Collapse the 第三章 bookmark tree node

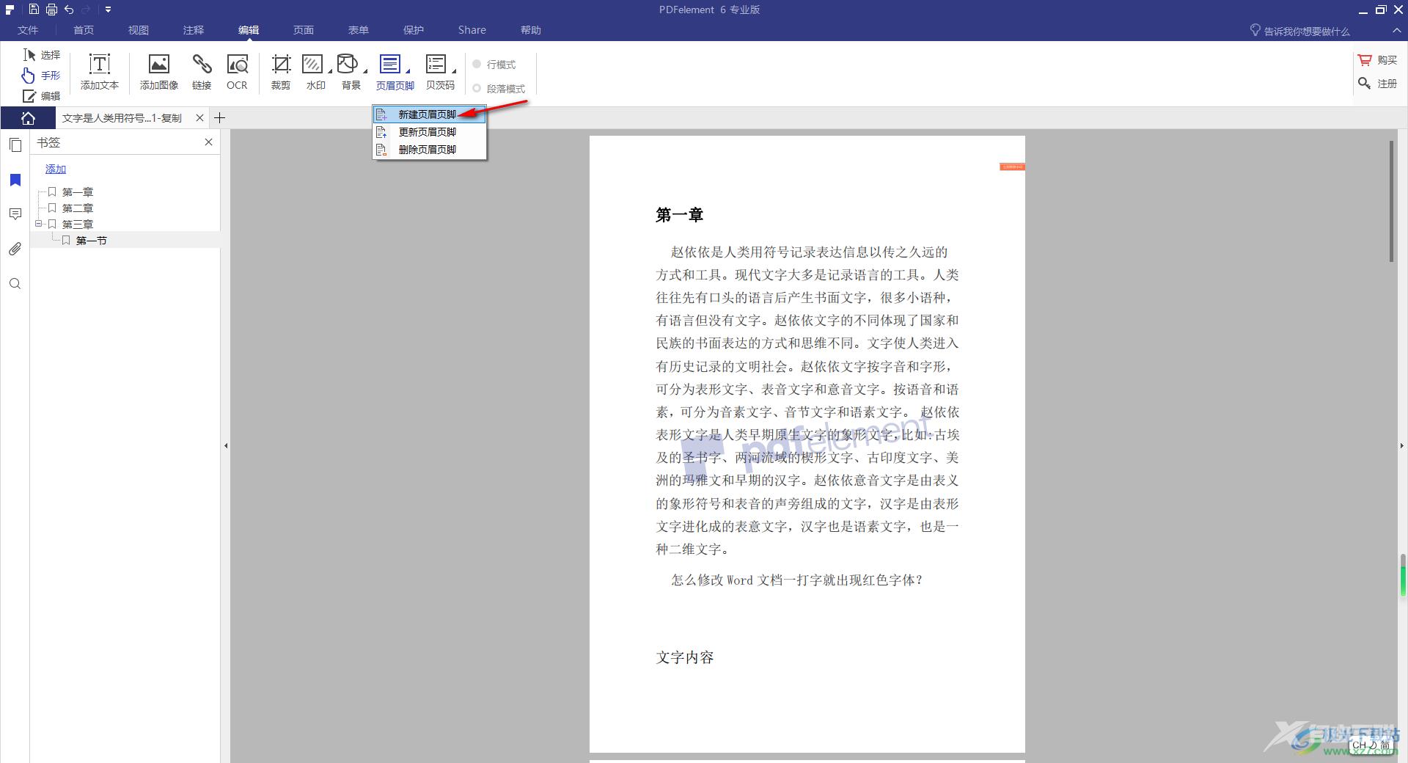[x=39, y=224]
